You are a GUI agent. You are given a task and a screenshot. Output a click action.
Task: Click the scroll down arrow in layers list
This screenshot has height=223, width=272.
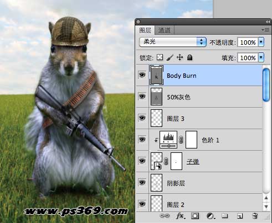(x=266, y=206)
